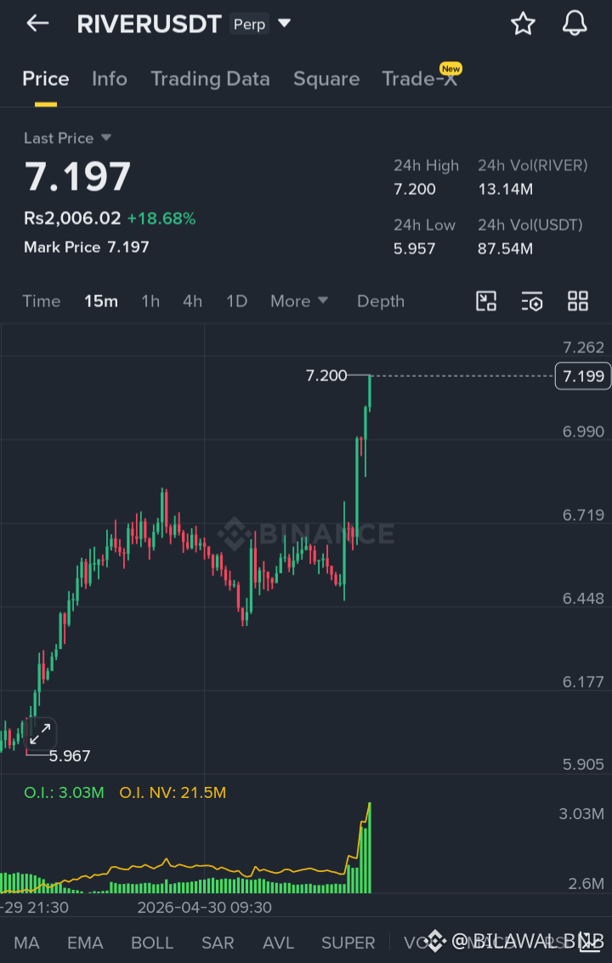Select the 15m interval
Image resolution: width=612 pixels, height=963 pixels.
(101, 301)
